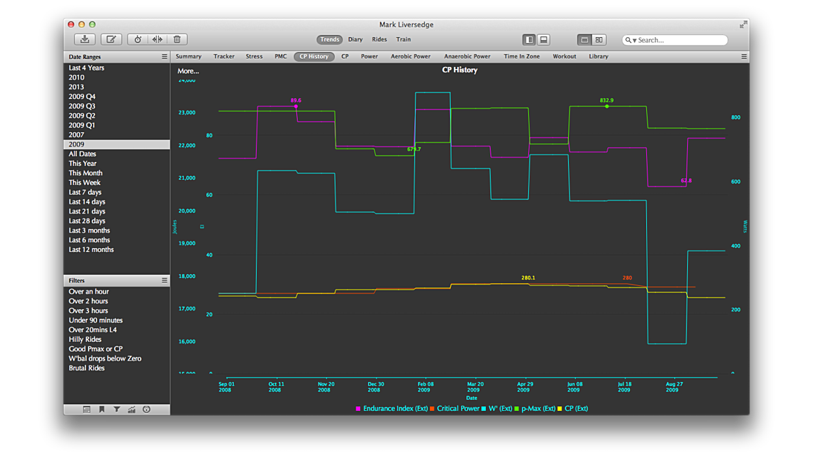Switch to the Aerobic Power tab

pos(410,57)
